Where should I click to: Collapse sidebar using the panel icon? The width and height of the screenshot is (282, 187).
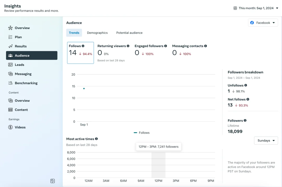[x=52, y=181]
